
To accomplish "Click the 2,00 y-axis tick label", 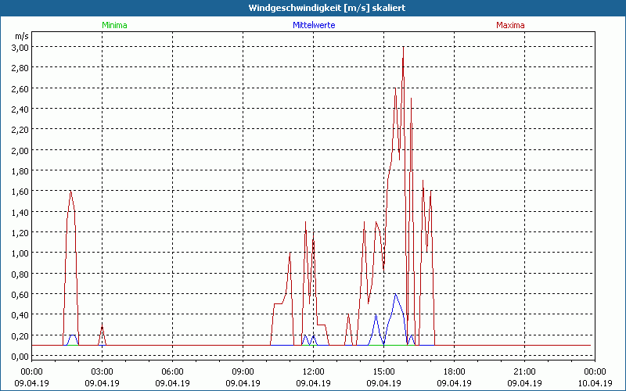I will (x=20, y=150).
